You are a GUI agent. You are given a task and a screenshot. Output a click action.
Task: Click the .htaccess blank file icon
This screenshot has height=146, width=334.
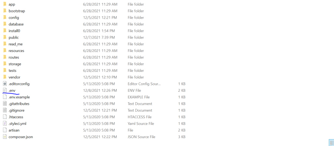pos(5,117)
